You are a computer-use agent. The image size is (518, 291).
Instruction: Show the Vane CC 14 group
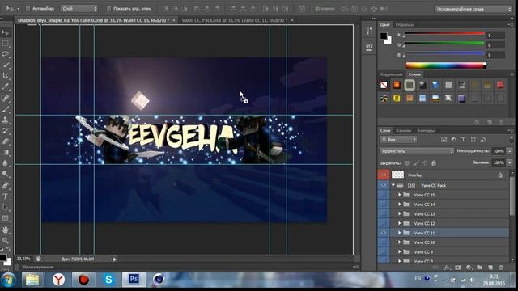(x=384, y=205)
